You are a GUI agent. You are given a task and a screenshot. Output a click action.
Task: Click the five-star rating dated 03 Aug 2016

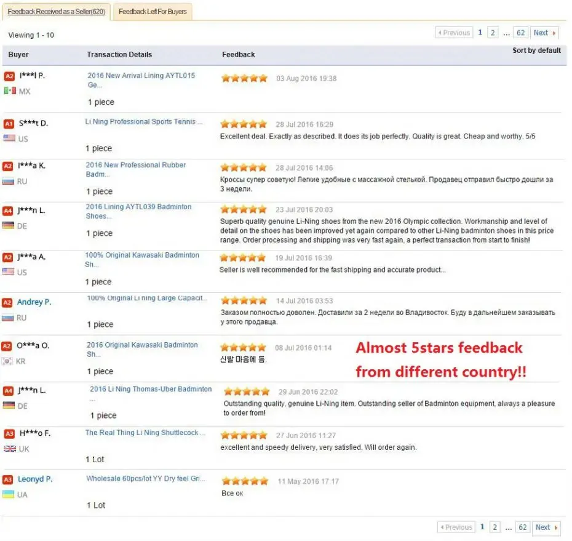click(x=244, y=78)
